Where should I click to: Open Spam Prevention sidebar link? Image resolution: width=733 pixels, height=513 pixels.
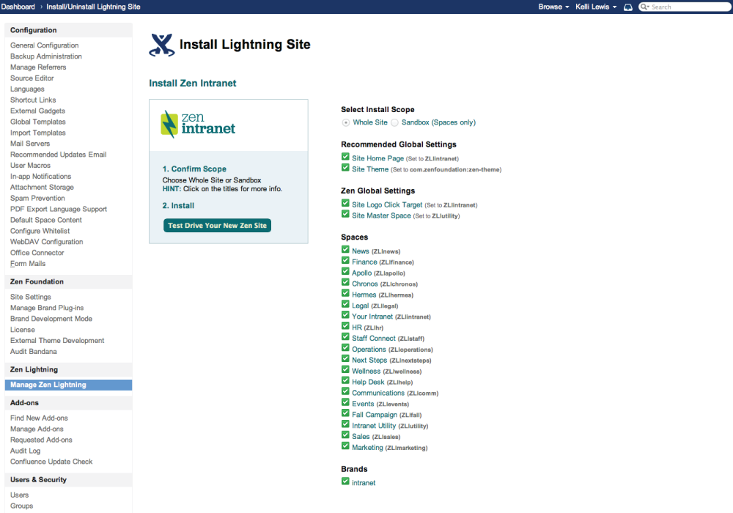click(x=37, y=198)
